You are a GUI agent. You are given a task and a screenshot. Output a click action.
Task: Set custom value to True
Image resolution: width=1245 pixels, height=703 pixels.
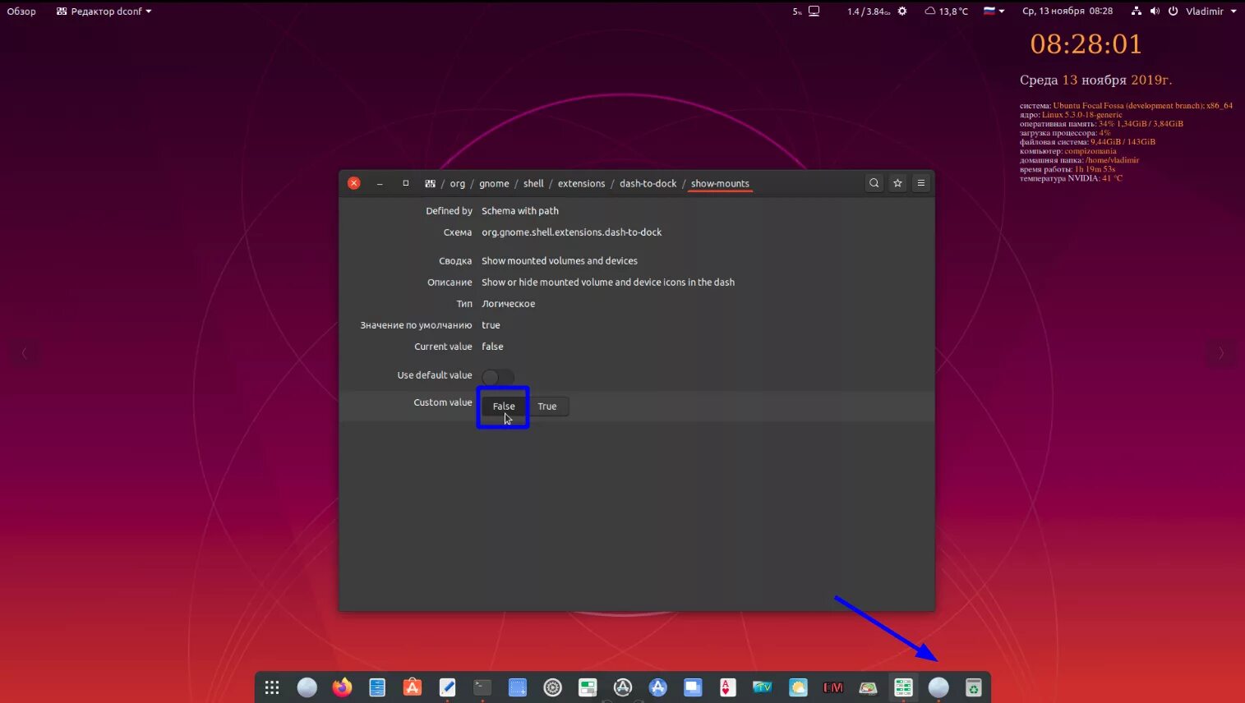(547, 407)
